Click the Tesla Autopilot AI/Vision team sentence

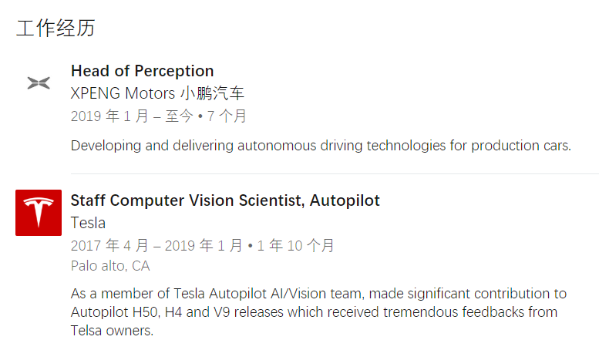[318, 294]
